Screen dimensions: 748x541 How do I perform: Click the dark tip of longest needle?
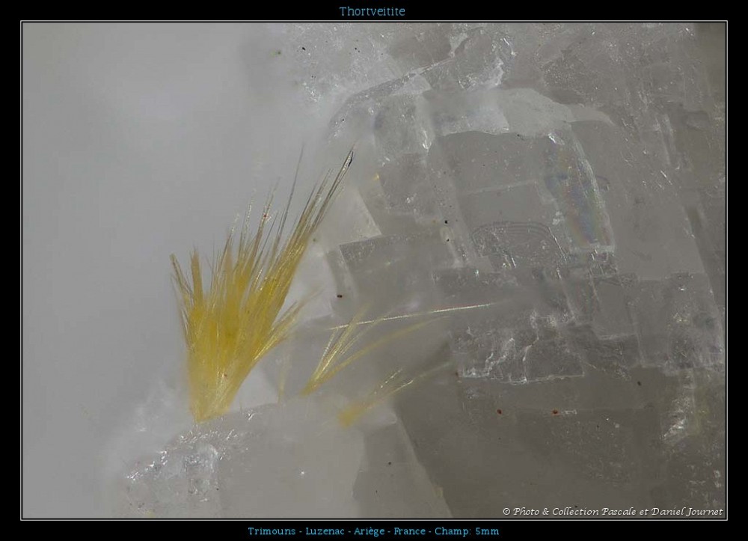click(347, 157)
